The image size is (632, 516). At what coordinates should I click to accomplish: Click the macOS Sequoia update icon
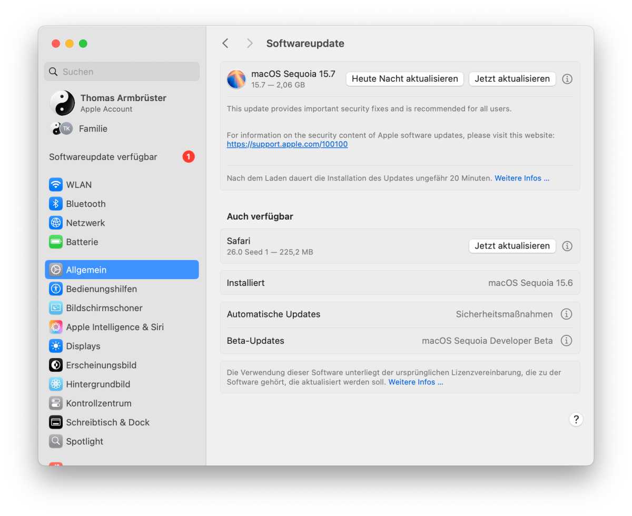236,79
